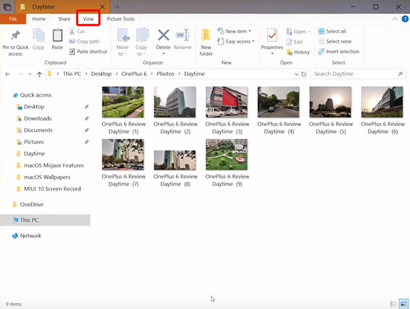Refresh the Daytime folder view
Screen dimensions: 410x309
coord(303,74)
